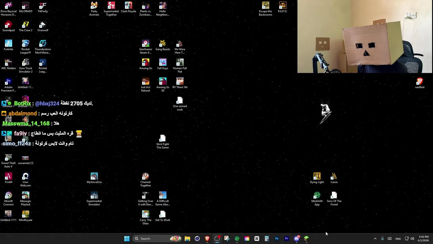Image resolution: width=433 pixels, height=244 pixels.
Task: Select A Difficult Game About Climbing icon
Action: click(163, 199)
